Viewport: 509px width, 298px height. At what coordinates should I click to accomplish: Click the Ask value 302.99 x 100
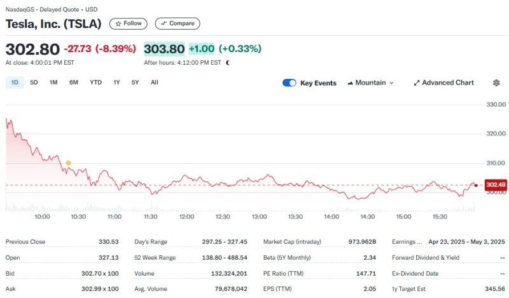pos(100,288)
